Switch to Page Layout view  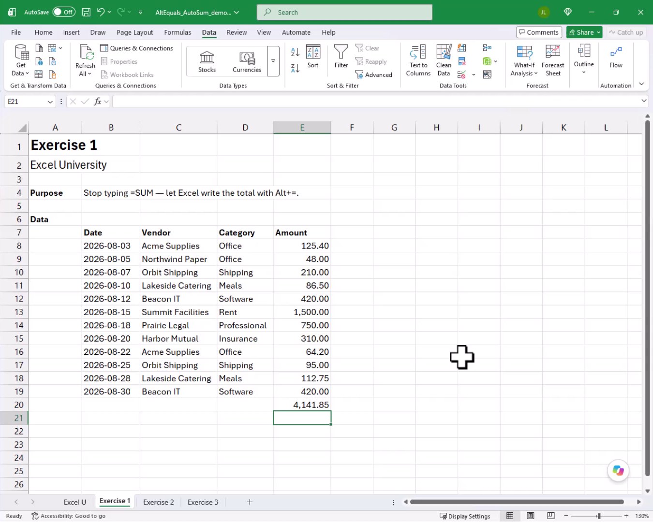[x=531, y=516]
